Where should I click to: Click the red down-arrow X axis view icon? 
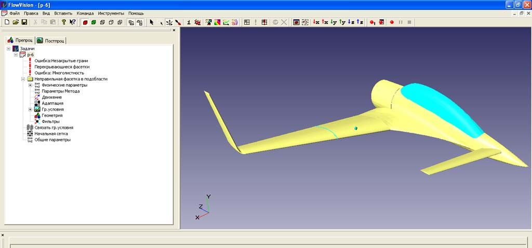[316, 22]
